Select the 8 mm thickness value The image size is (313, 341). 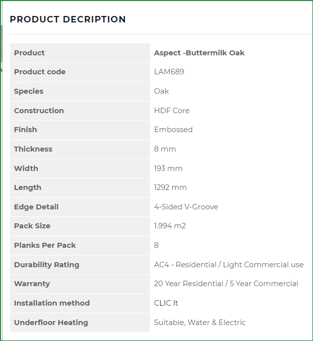[165, 149]
